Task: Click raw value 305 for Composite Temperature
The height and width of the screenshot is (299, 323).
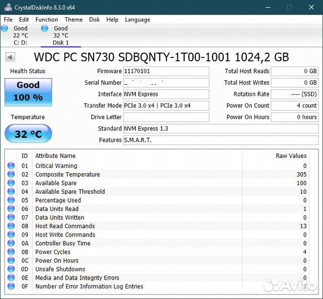Action: (x=301, y=174)
